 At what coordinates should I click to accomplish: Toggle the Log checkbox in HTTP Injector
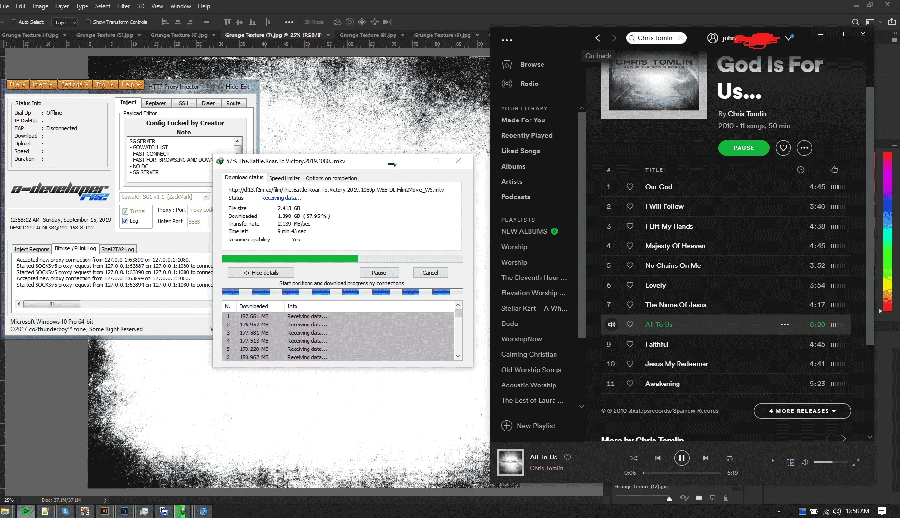coord(125,221)
